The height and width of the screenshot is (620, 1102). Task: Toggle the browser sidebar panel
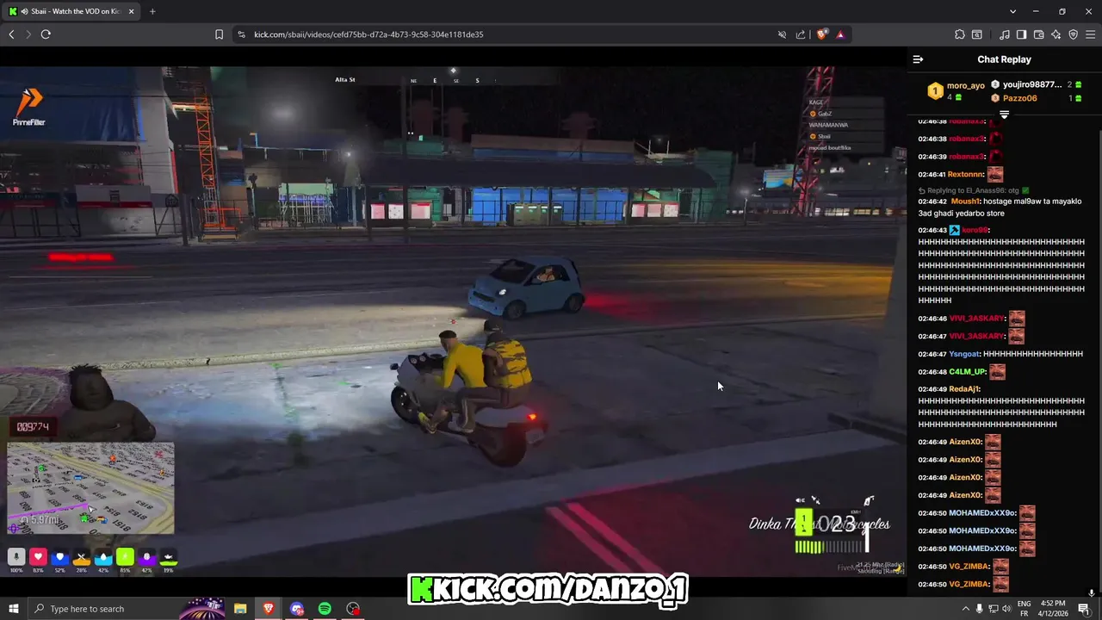pos(1021,34)
